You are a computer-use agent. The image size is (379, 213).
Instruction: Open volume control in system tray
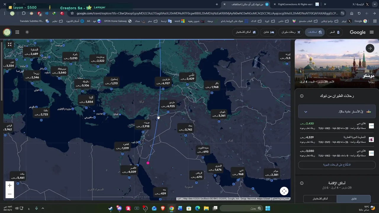[x=17, y=208]
